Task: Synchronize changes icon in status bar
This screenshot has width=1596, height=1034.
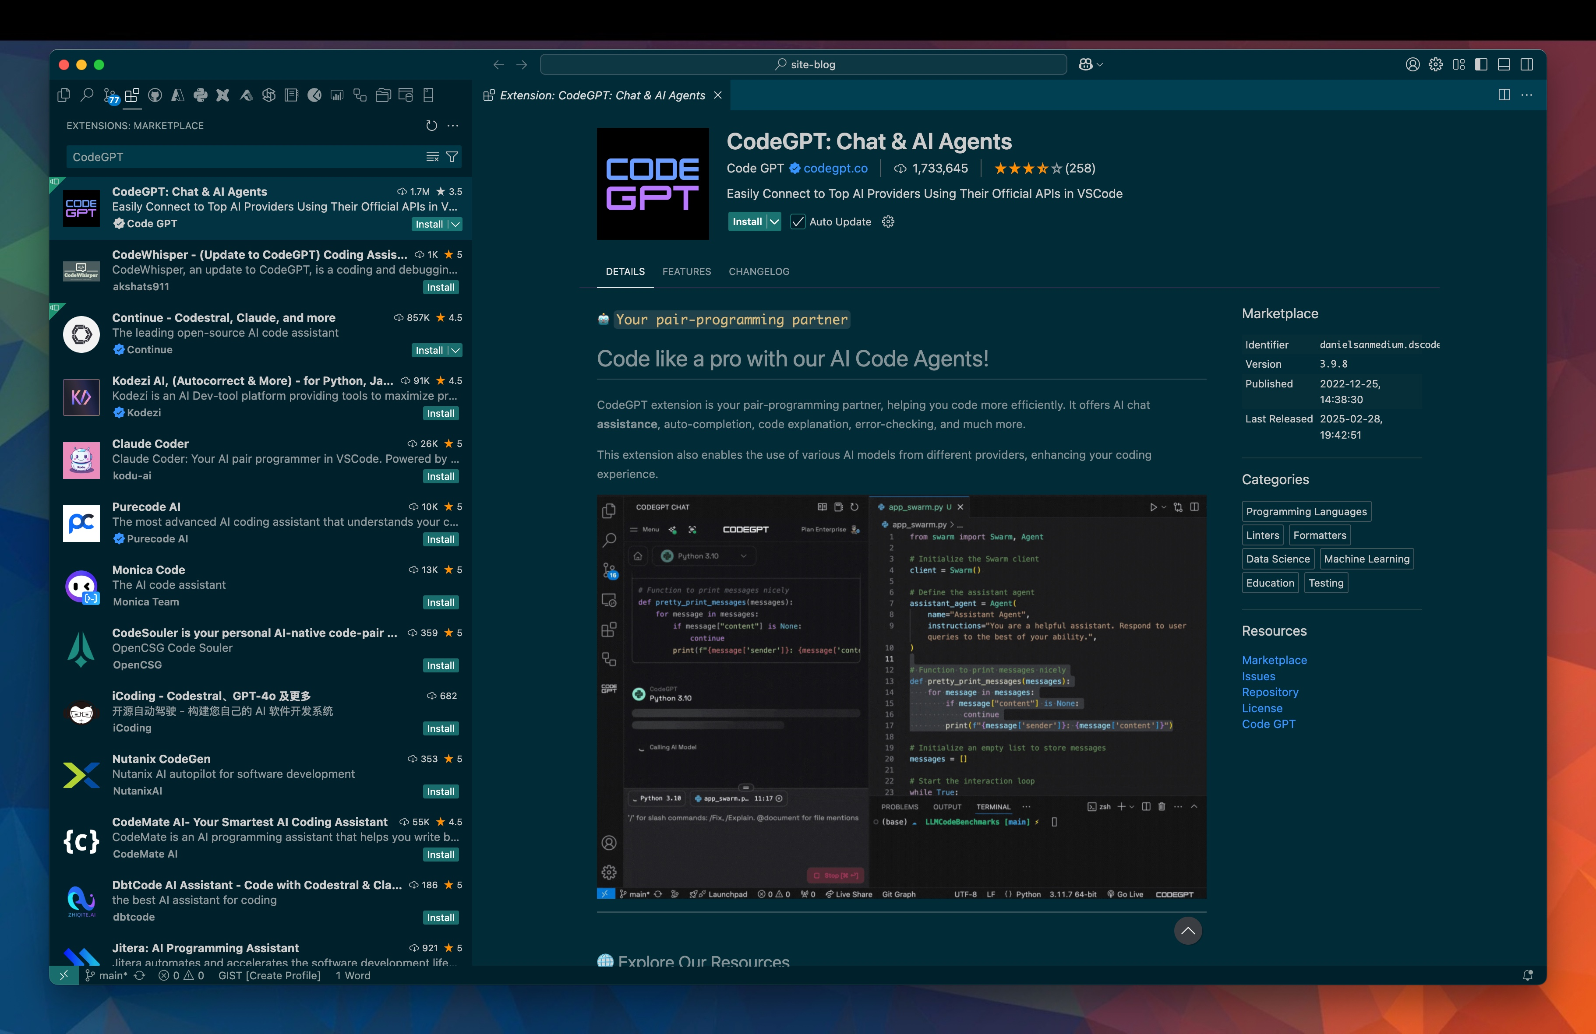Action: click(139, 976)
